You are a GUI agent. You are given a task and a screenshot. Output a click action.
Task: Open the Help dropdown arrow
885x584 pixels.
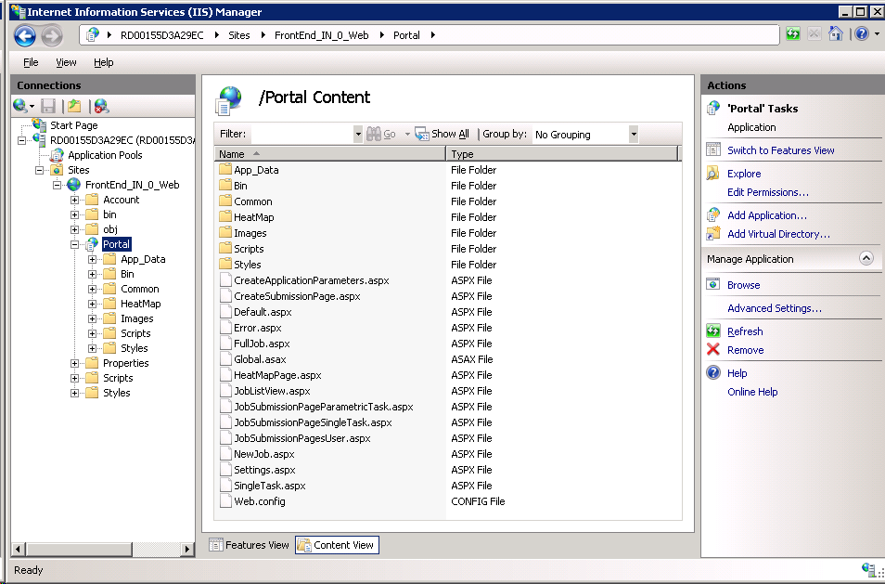tap(877, 33)
